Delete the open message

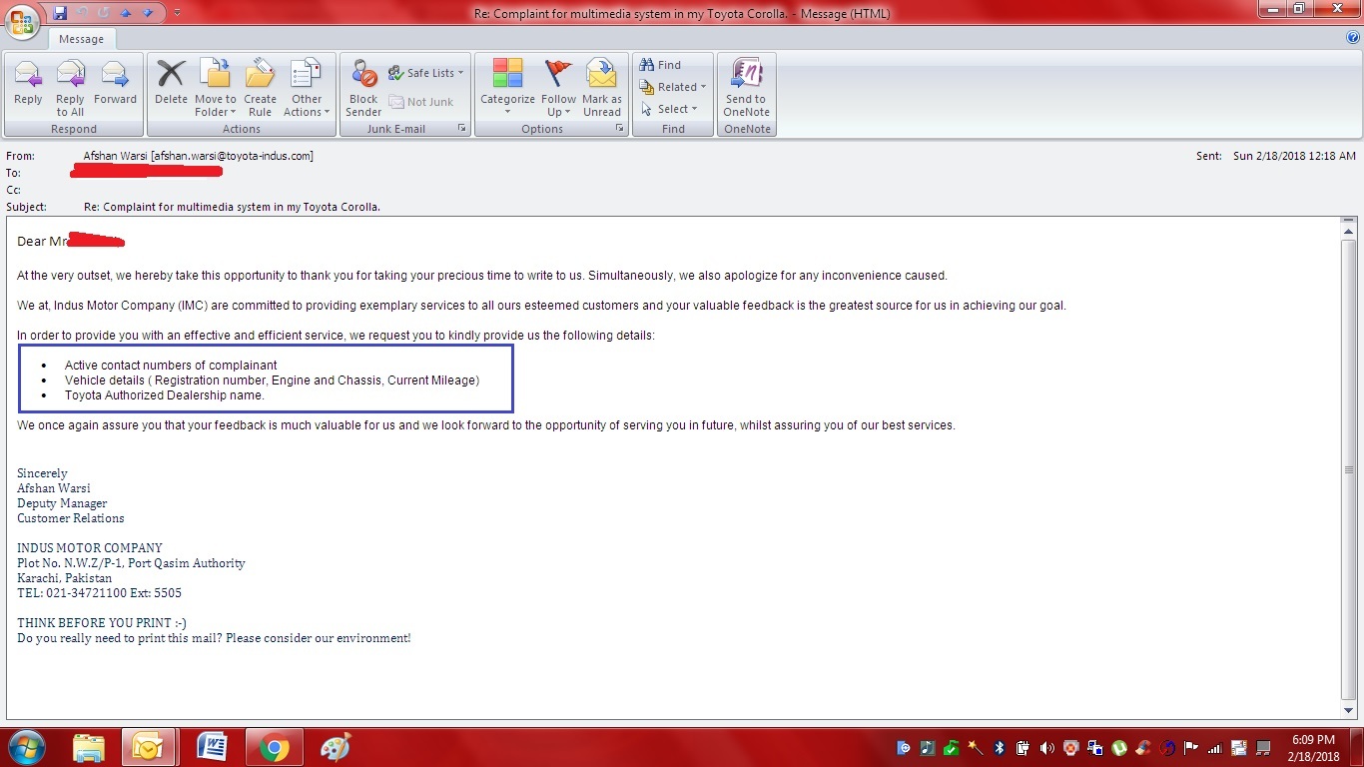(171, 84)
